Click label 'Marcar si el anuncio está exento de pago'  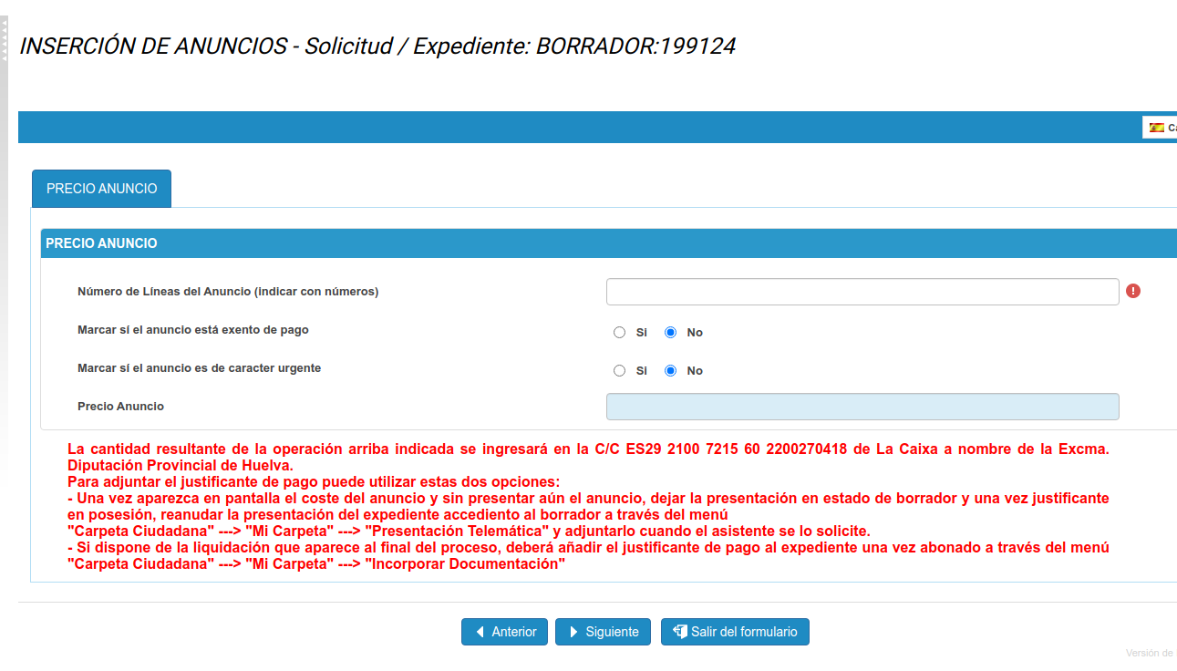[193, 330]
